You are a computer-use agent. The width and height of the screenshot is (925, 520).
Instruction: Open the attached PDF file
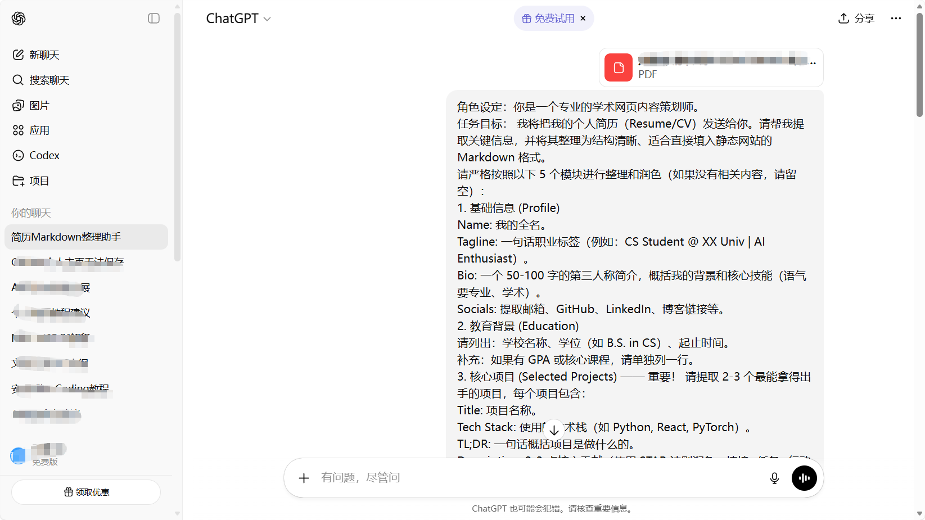(711, 67)
